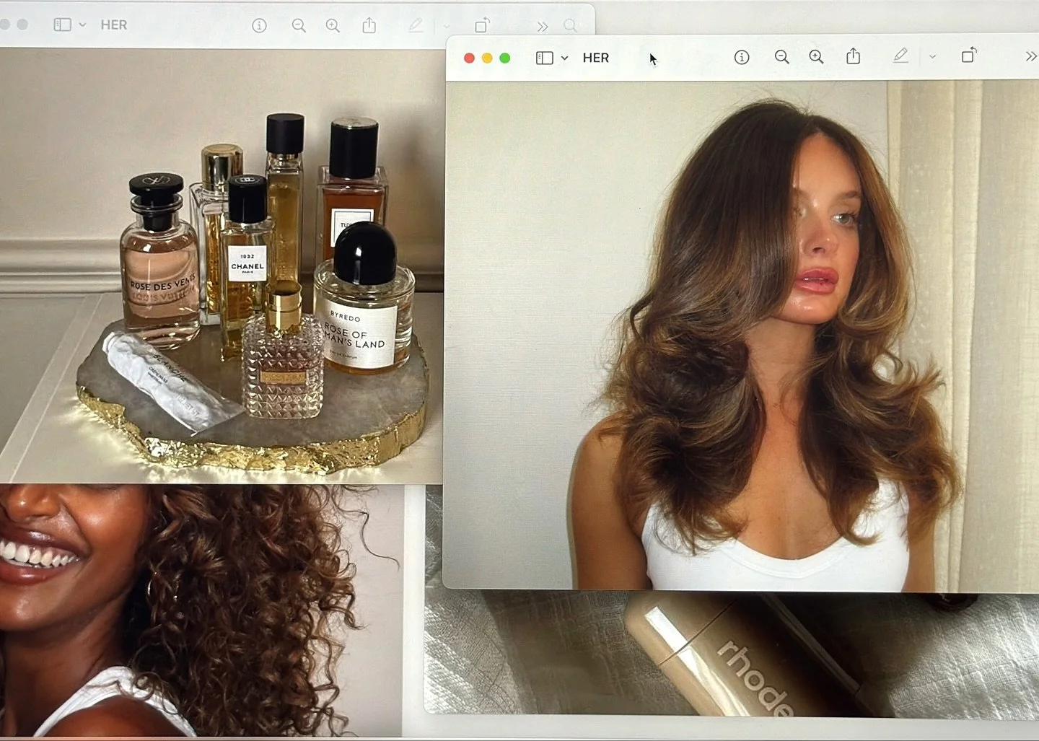The height and width of the screenshot is (741, 1039).
Task: Rotate image in front HER window
Action: pos(969,55)
